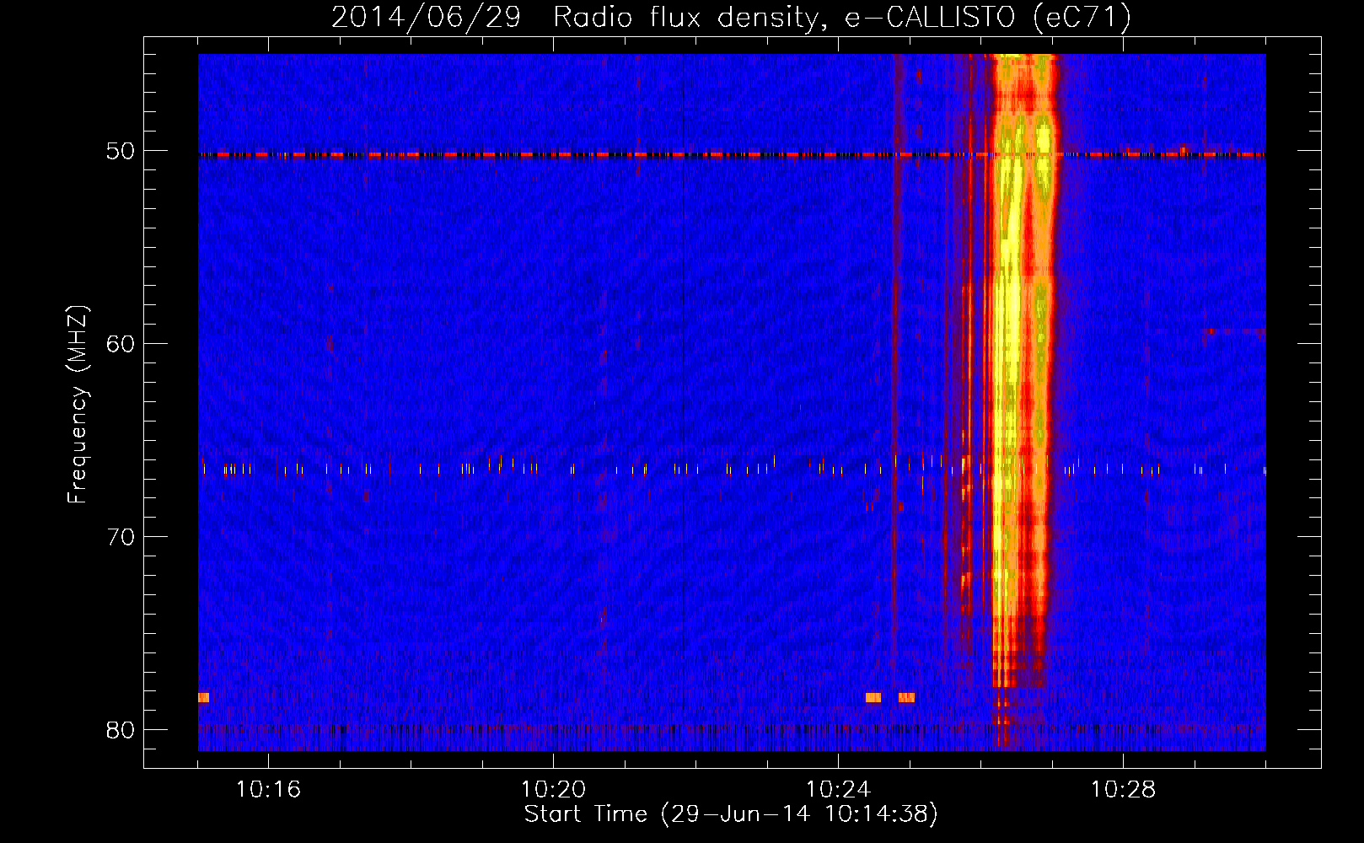Click the 'Frequency (MHZ)' axis label
1364x843 pixels.
point(78,405)
